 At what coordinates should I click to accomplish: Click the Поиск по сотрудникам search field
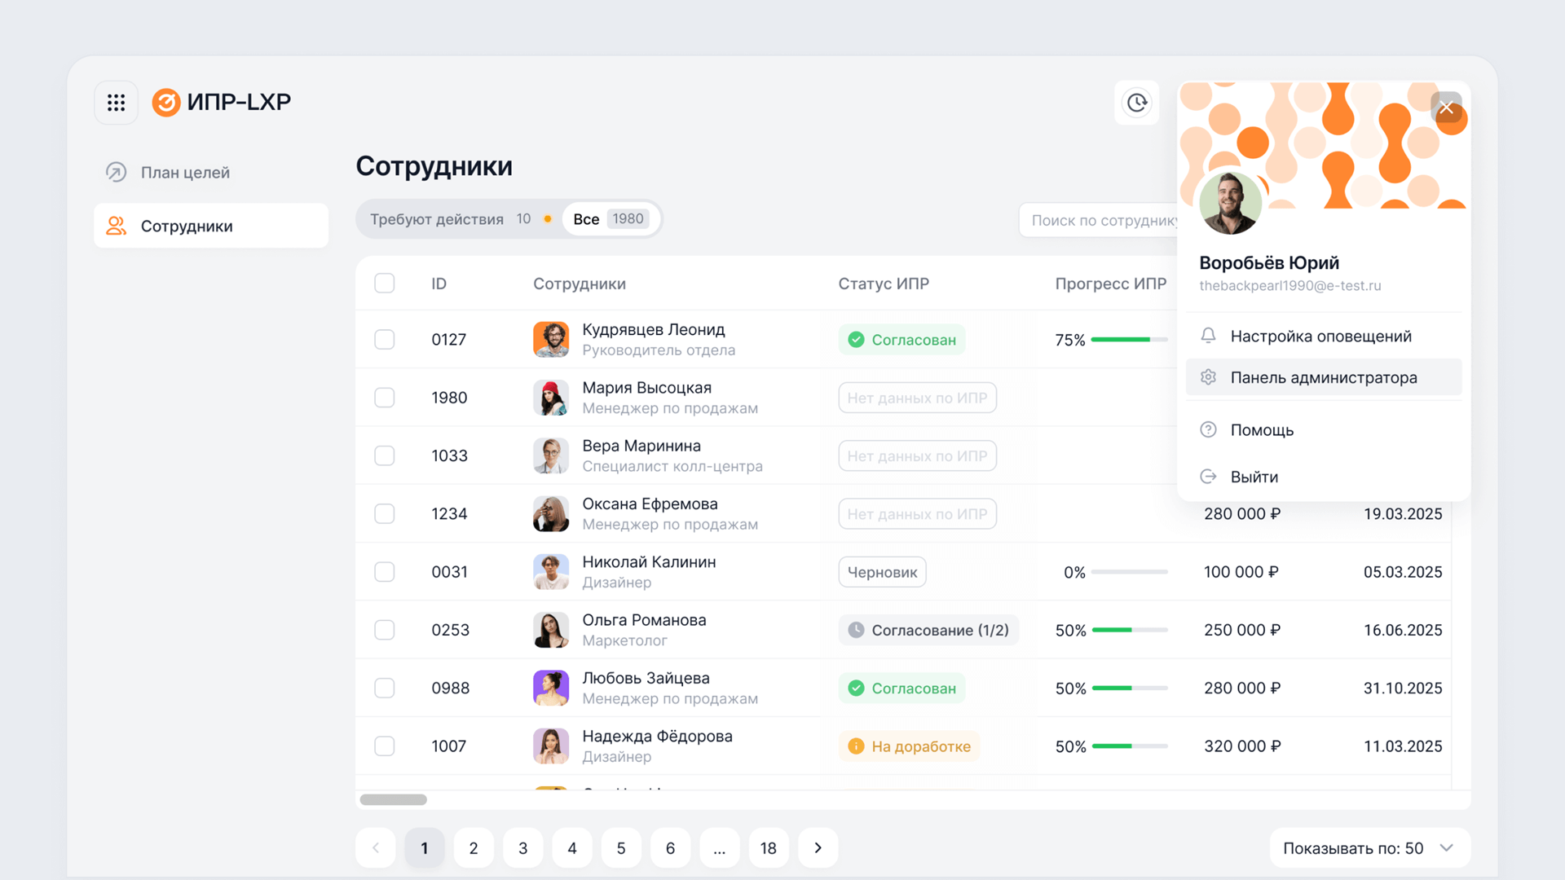(1099, 220)
